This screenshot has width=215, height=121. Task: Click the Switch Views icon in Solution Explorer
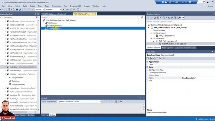point(158,18)
